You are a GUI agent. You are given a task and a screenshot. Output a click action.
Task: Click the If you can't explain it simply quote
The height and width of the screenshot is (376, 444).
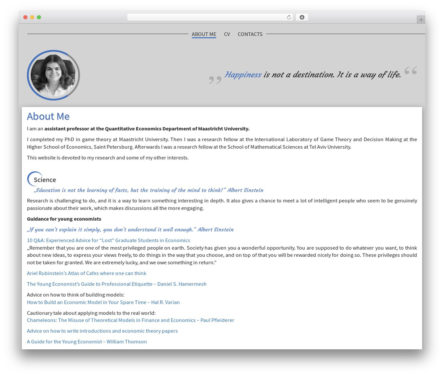point(130,230)
